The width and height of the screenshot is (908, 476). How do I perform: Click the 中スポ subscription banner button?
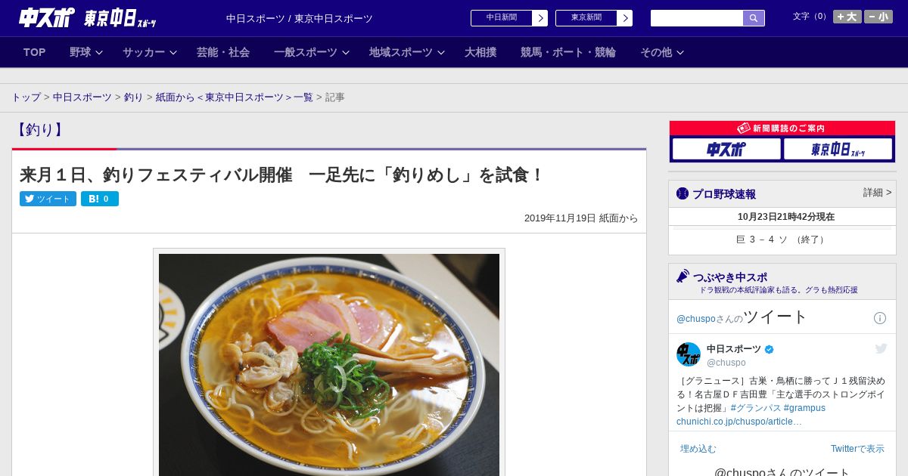pos(726,149)
